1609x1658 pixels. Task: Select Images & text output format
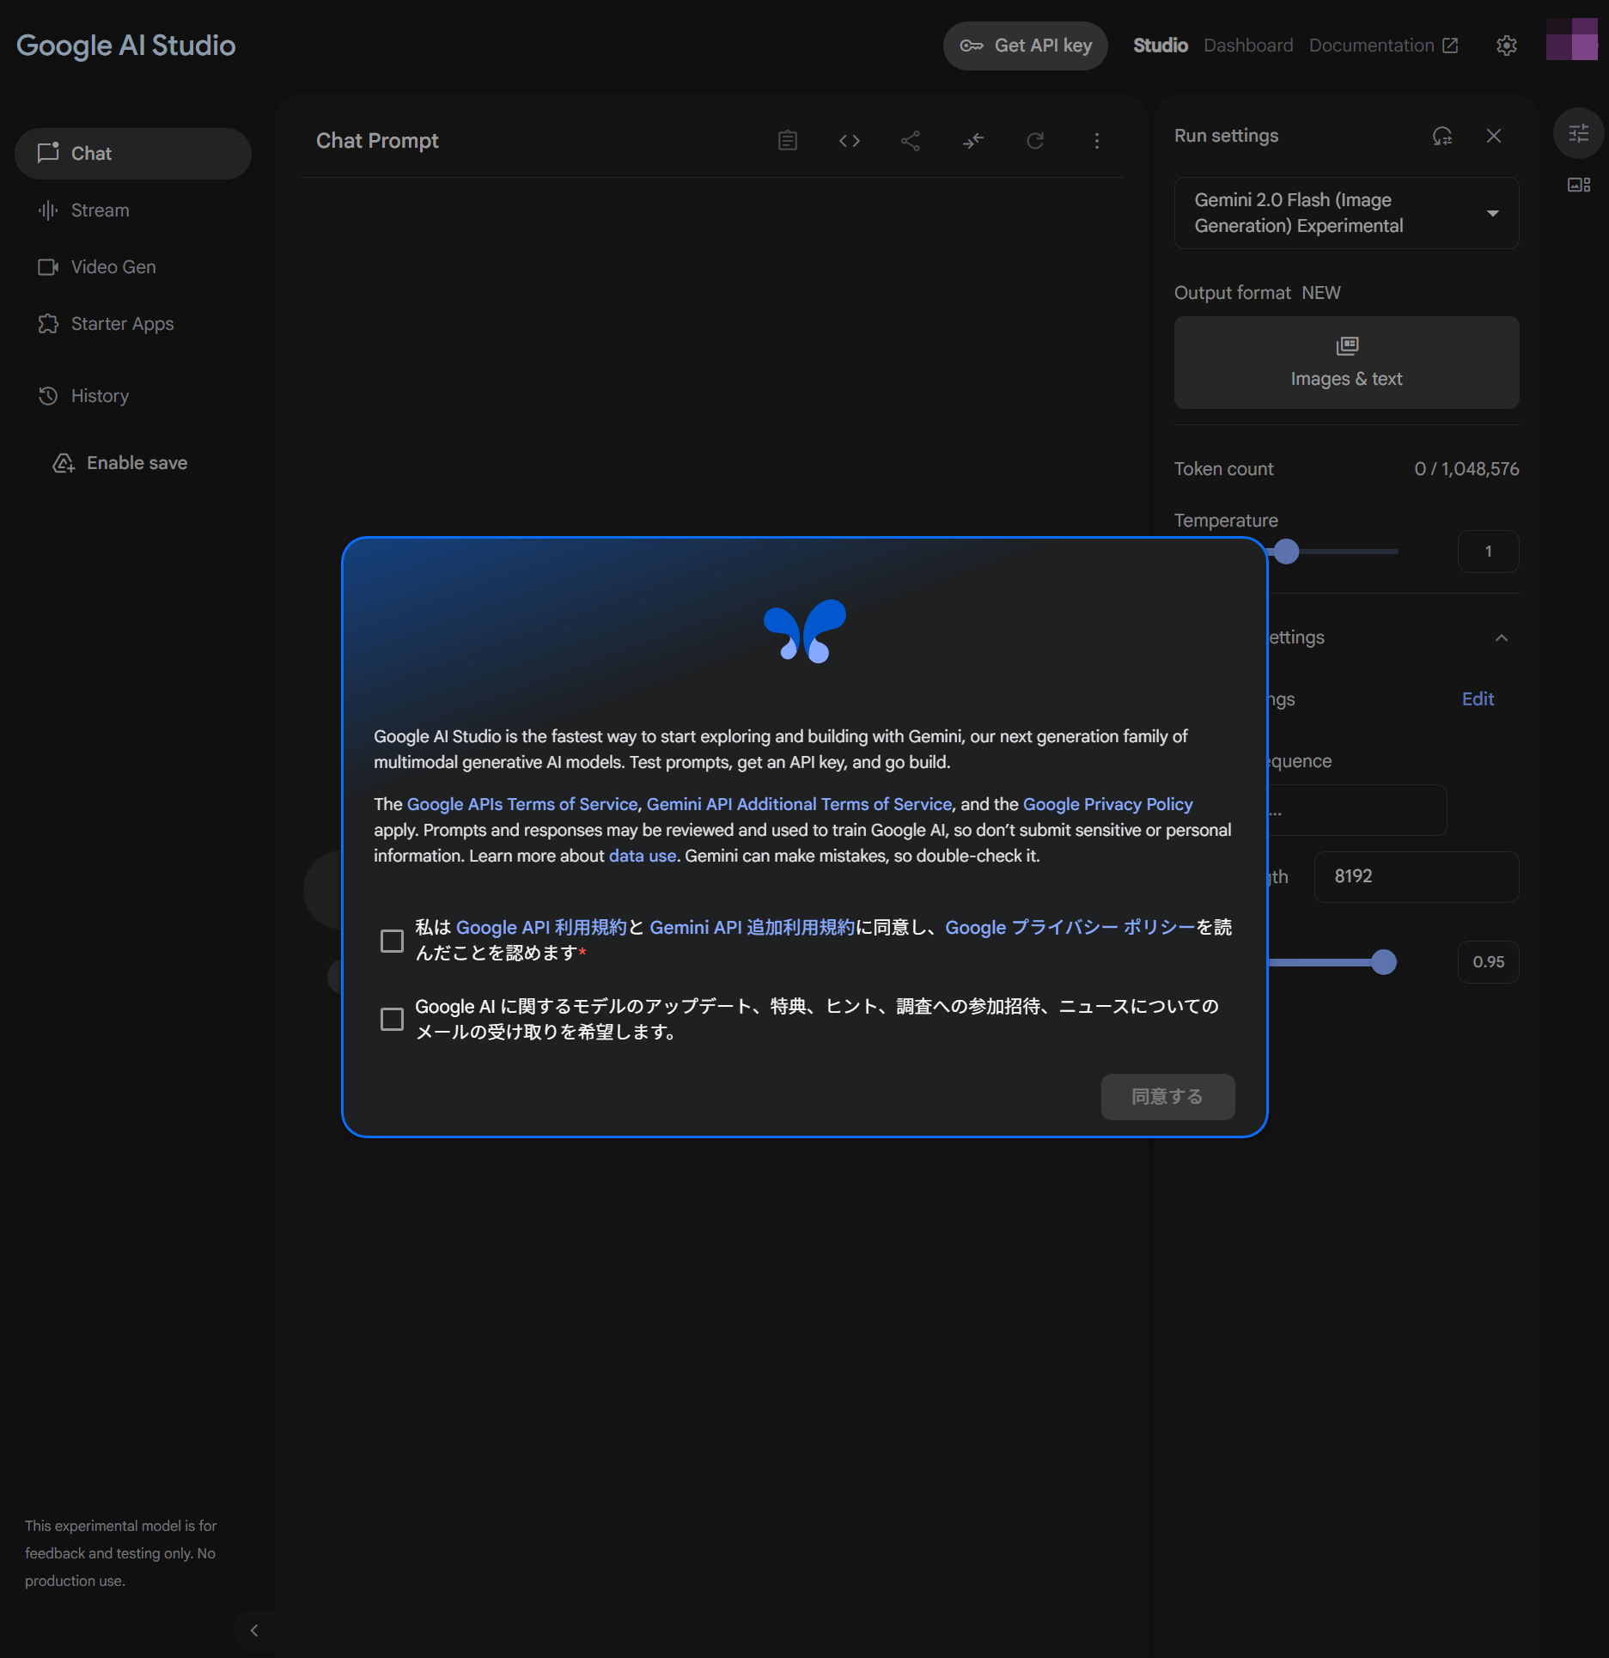(1346, 363)
